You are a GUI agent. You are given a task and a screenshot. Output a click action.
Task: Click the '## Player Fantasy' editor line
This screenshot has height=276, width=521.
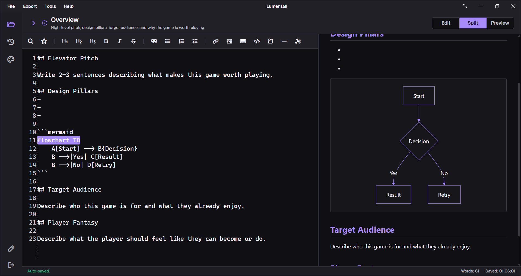68,222
